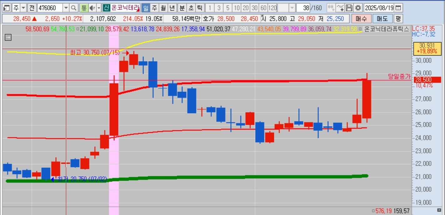Switch to the 분 minute chart tab
Screen dimensions: 445x215
tap(182, 8)
